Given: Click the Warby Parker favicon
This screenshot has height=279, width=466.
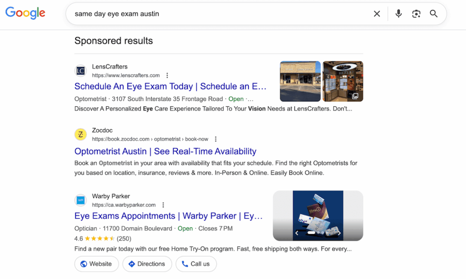Looking at the screenshot, I should coord(80,200).
